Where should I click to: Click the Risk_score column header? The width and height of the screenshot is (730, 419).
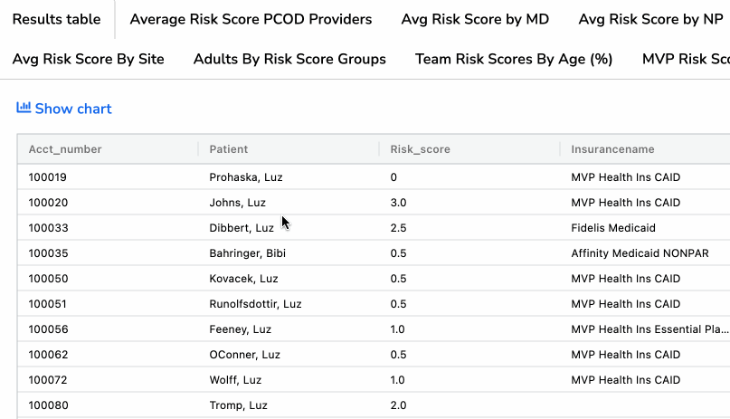tap(420, 149)
